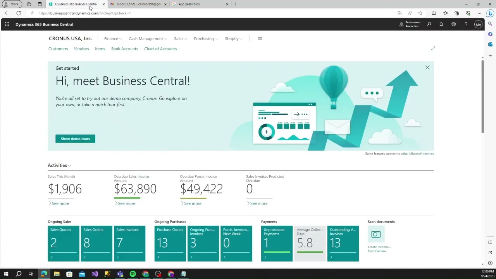Click the CRONUS USA, Inc. company name
The width and height of the screenshot is (496, 279).
71,39
